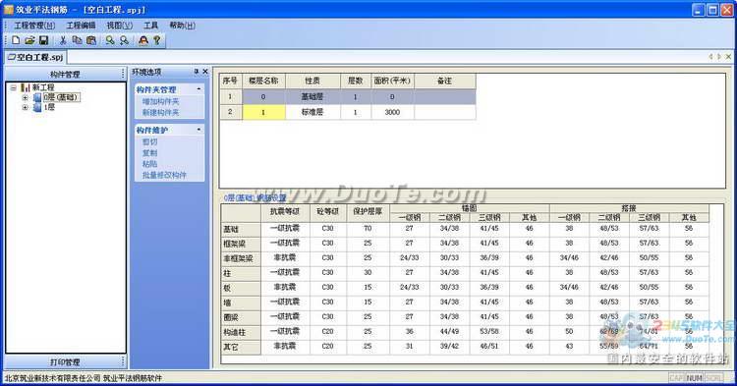Click the 框架梁 row header
Image resolution: width=737 pixels, height=386 pixels.
(241, 244)
